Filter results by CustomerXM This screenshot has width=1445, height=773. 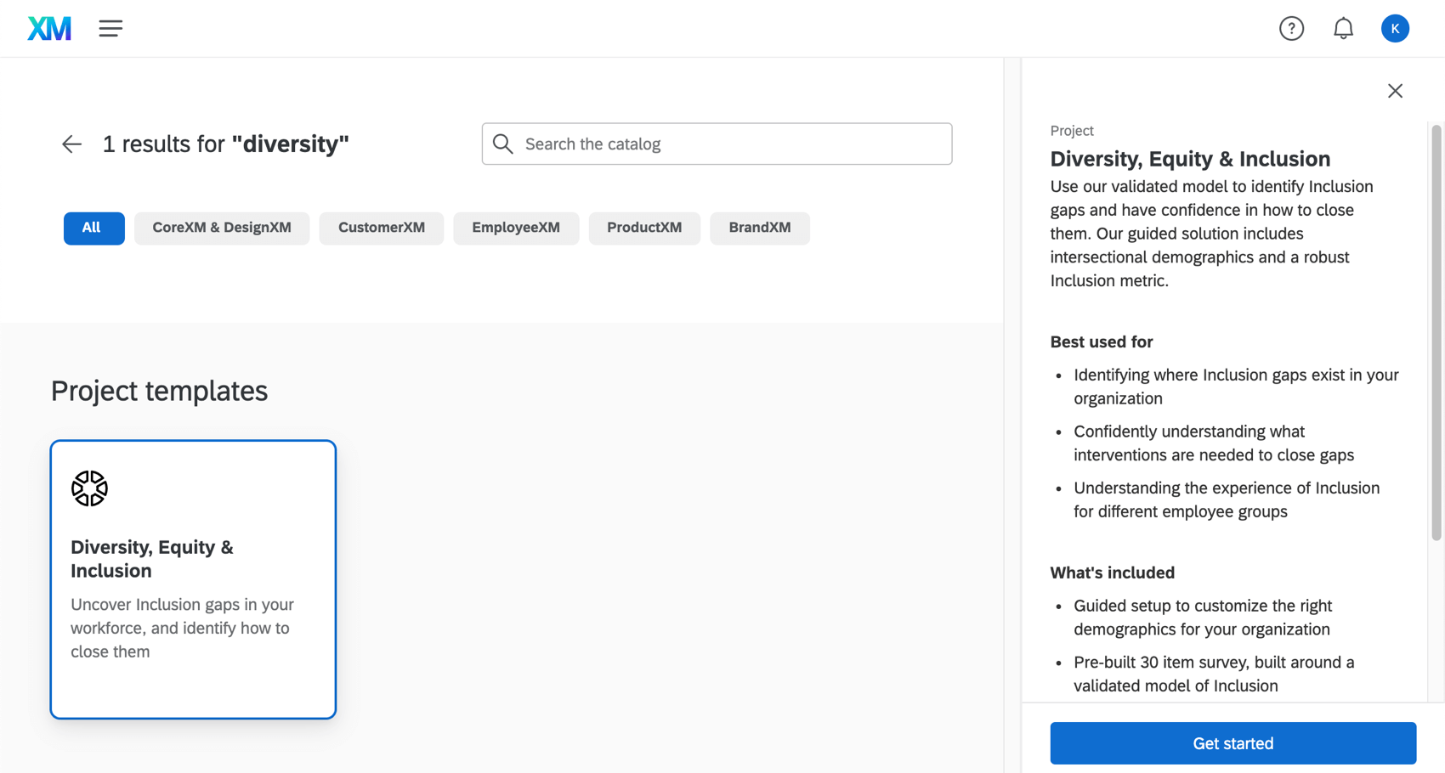tap(381, 228)
